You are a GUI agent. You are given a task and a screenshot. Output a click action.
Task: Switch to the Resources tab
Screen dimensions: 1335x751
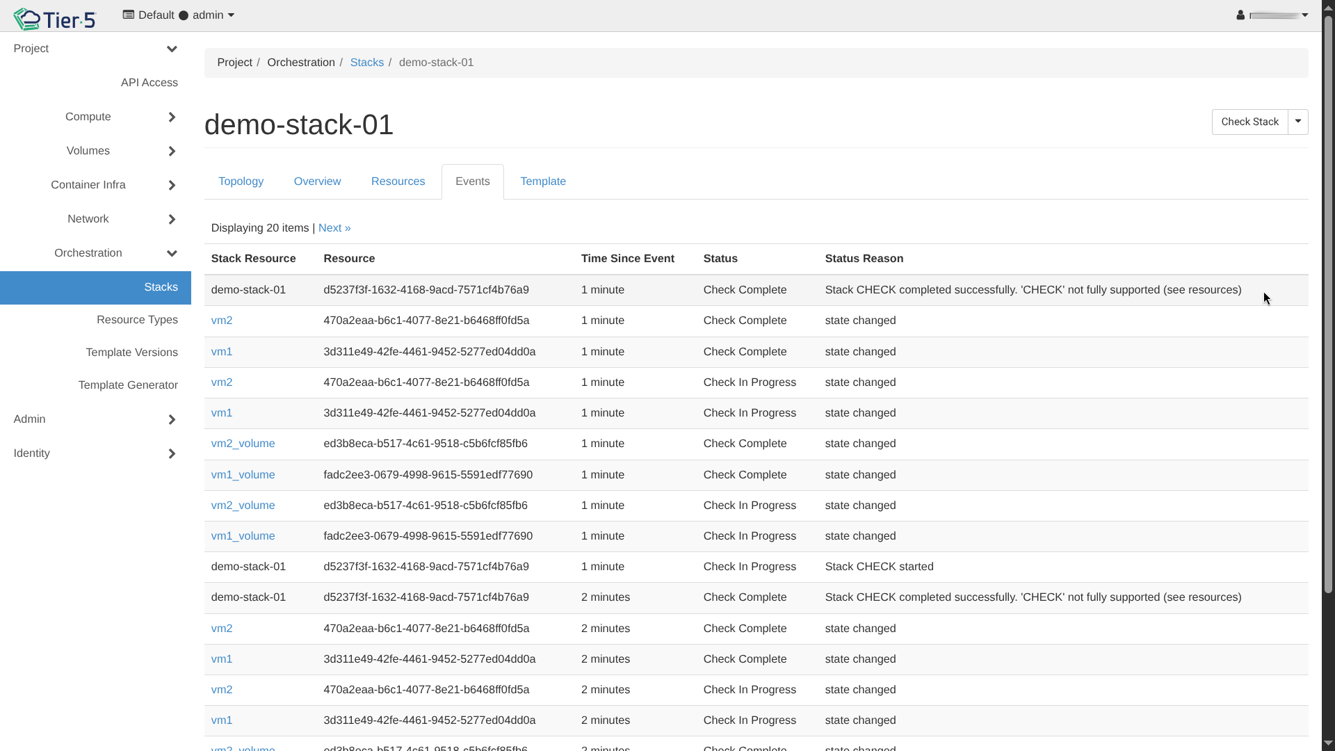398,181
